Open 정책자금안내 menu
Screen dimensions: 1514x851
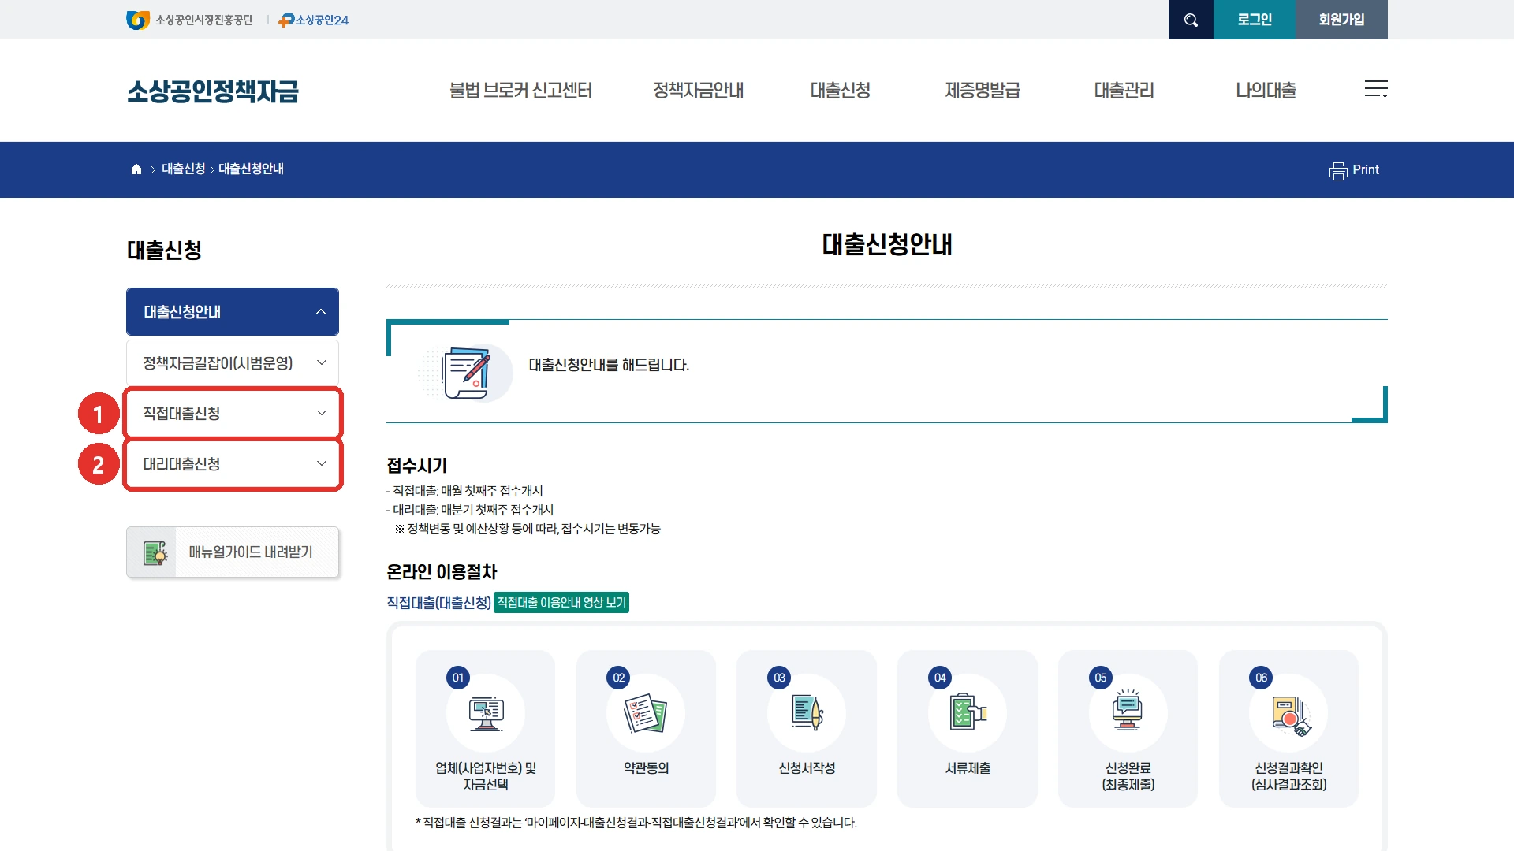699,91
